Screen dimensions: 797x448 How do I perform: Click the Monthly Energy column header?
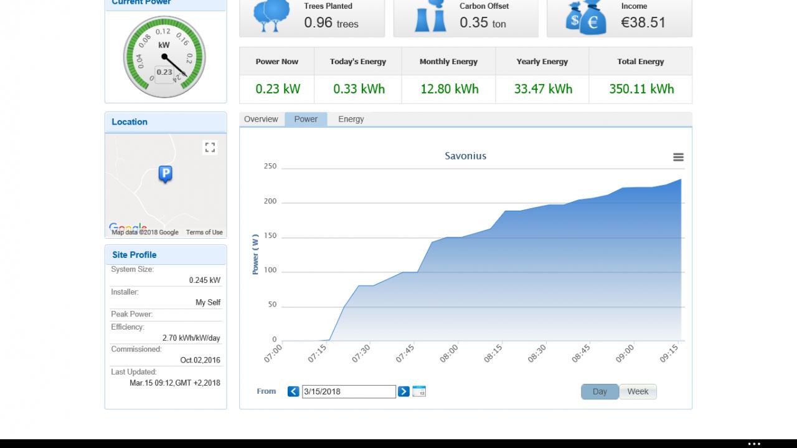[448, 62]
